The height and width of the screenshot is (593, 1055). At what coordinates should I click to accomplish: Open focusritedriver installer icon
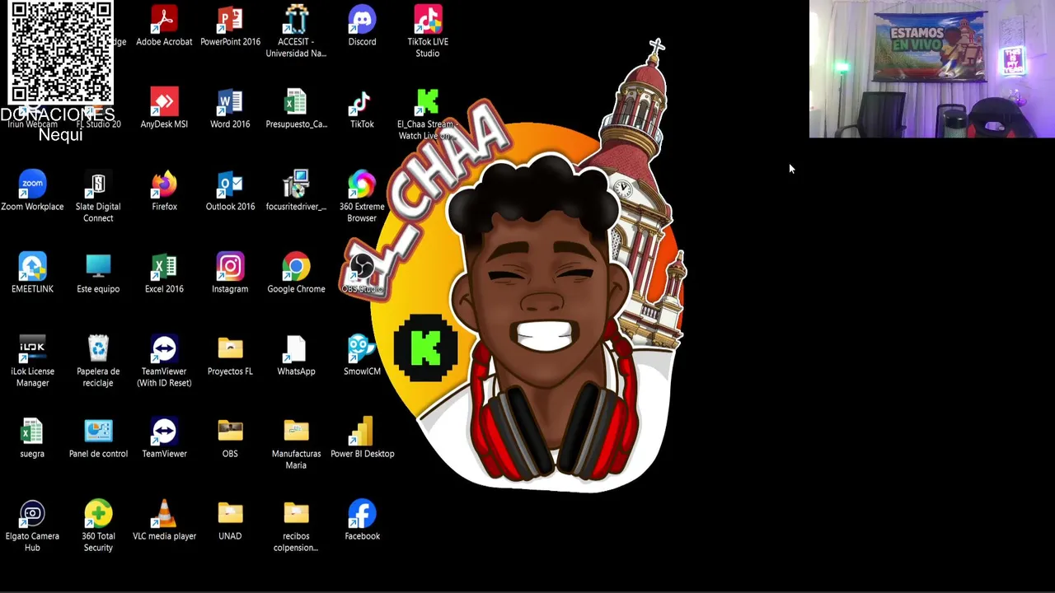click(296, 191)
